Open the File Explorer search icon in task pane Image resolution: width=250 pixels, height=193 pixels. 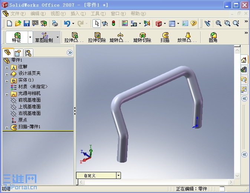coord(244,79)
